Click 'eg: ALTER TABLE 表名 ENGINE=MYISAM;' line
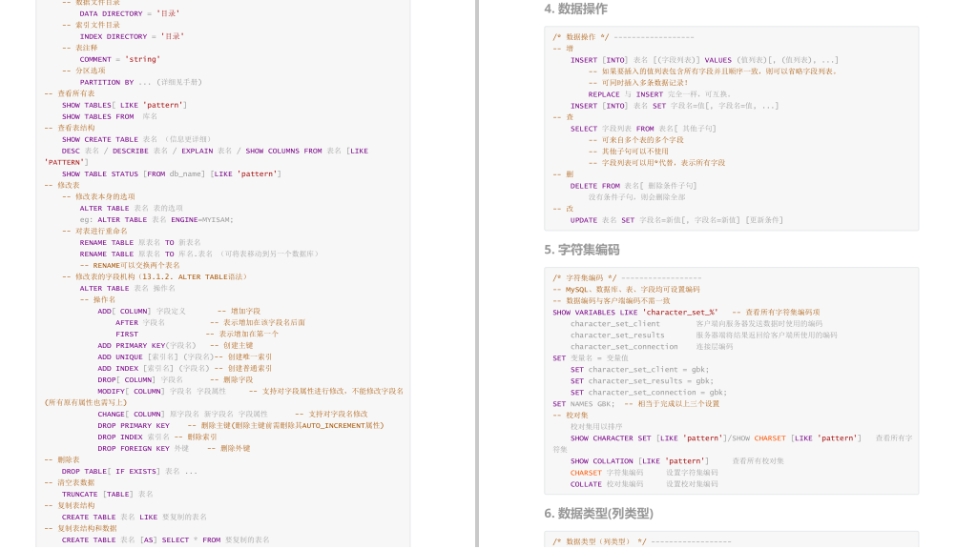Screen dimensions: 956x549 point(156,220)
